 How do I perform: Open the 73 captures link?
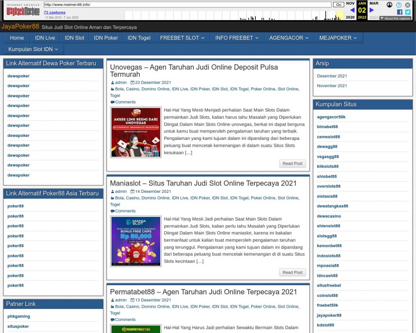pos(54,12)
